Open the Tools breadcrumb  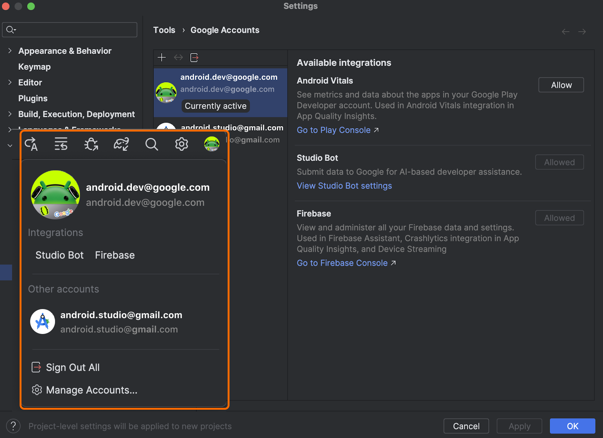[164, 30]
